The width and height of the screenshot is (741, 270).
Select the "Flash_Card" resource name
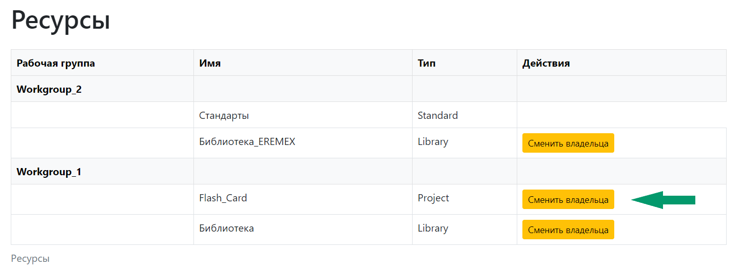pyautogui.click(x=223, y=198)
